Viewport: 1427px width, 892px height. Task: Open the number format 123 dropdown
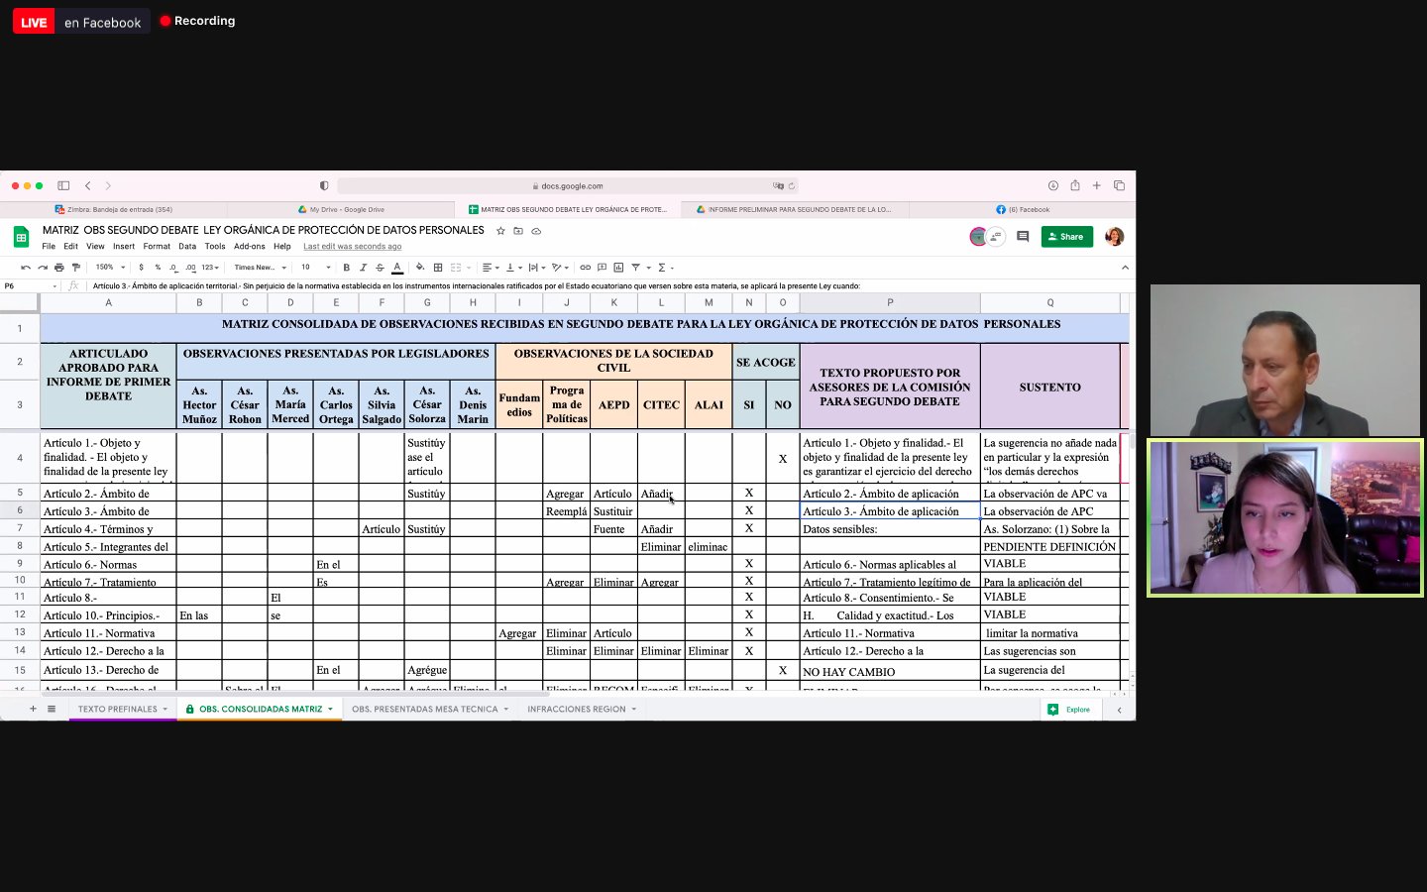coord(210,268)
